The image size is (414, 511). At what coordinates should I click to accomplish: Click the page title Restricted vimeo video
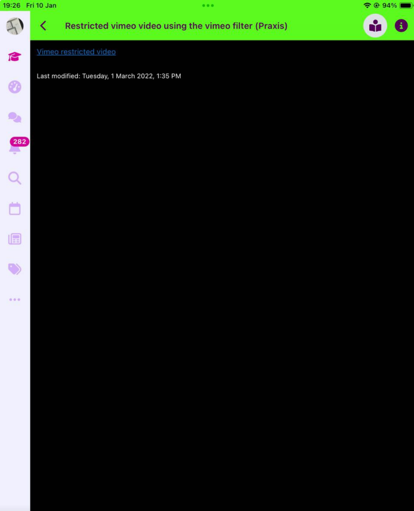[176, 26]
